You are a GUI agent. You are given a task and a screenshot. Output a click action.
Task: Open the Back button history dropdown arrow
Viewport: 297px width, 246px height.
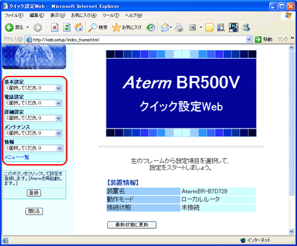(x=28, y=28)
